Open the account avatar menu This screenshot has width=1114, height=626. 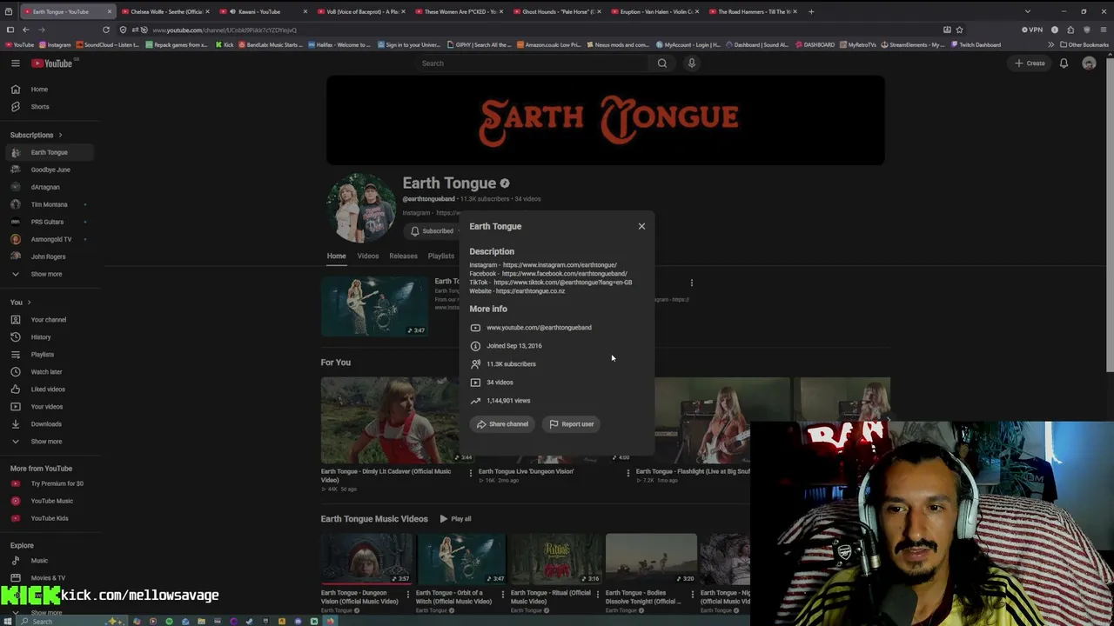[1089, 63]
